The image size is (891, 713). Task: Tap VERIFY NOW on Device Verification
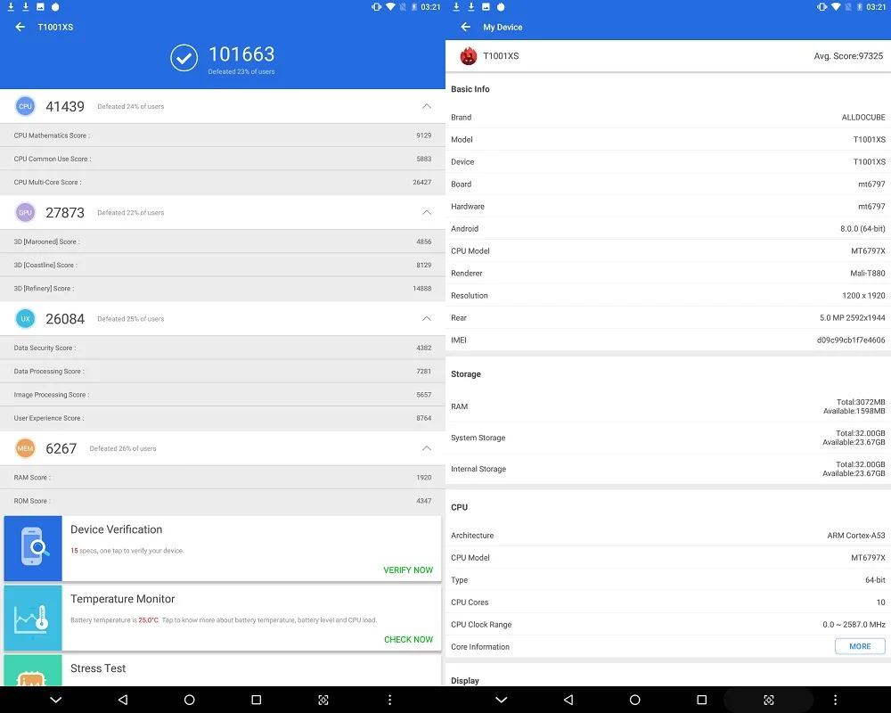[408, 570]
